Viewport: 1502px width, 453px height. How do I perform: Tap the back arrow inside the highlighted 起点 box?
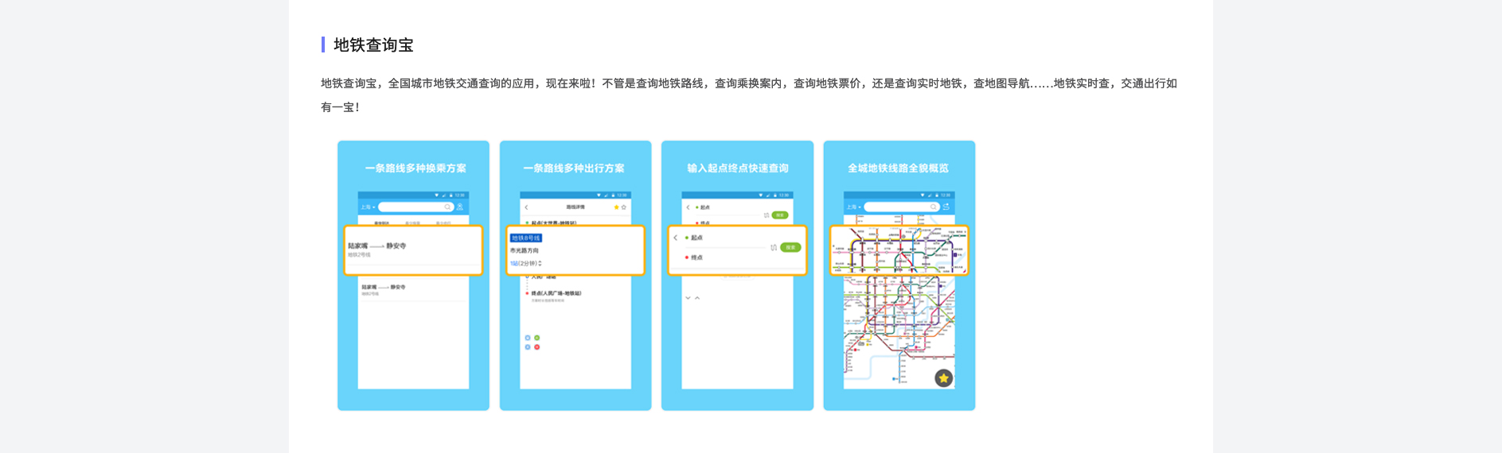pos(676,238)
